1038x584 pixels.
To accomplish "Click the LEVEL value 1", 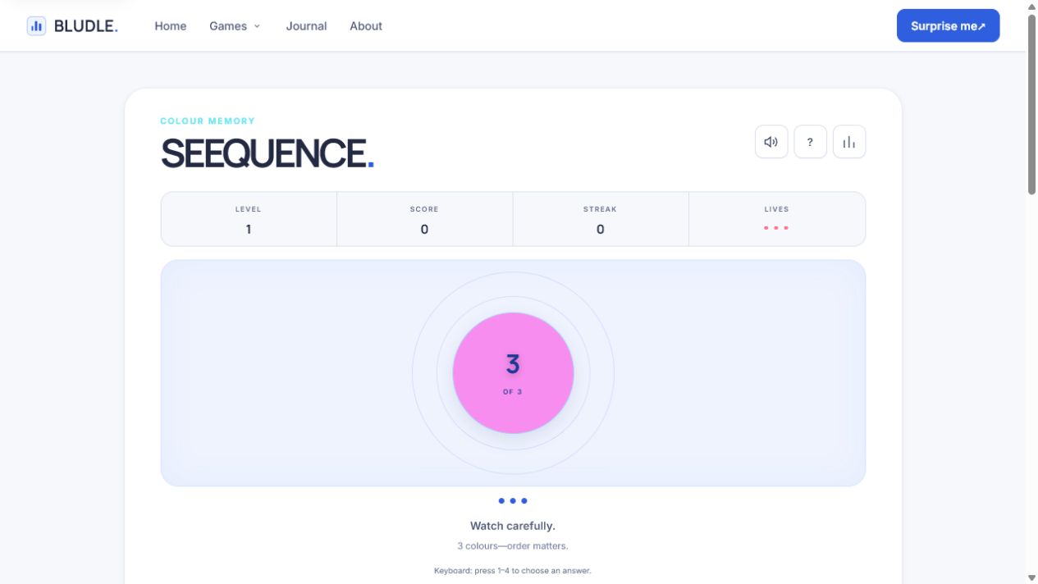I will click(249, 230).
